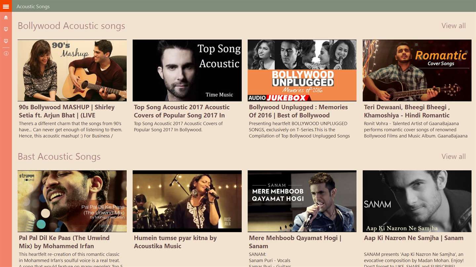Open Top Song Acoustic thumbnail
The width and height of the screenshot is (476, 267).
[187, 71]
